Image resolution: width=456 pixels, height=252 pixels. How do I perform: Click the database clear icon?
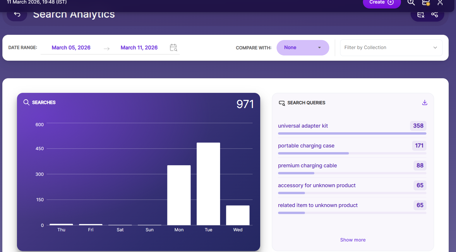[421, 15]
